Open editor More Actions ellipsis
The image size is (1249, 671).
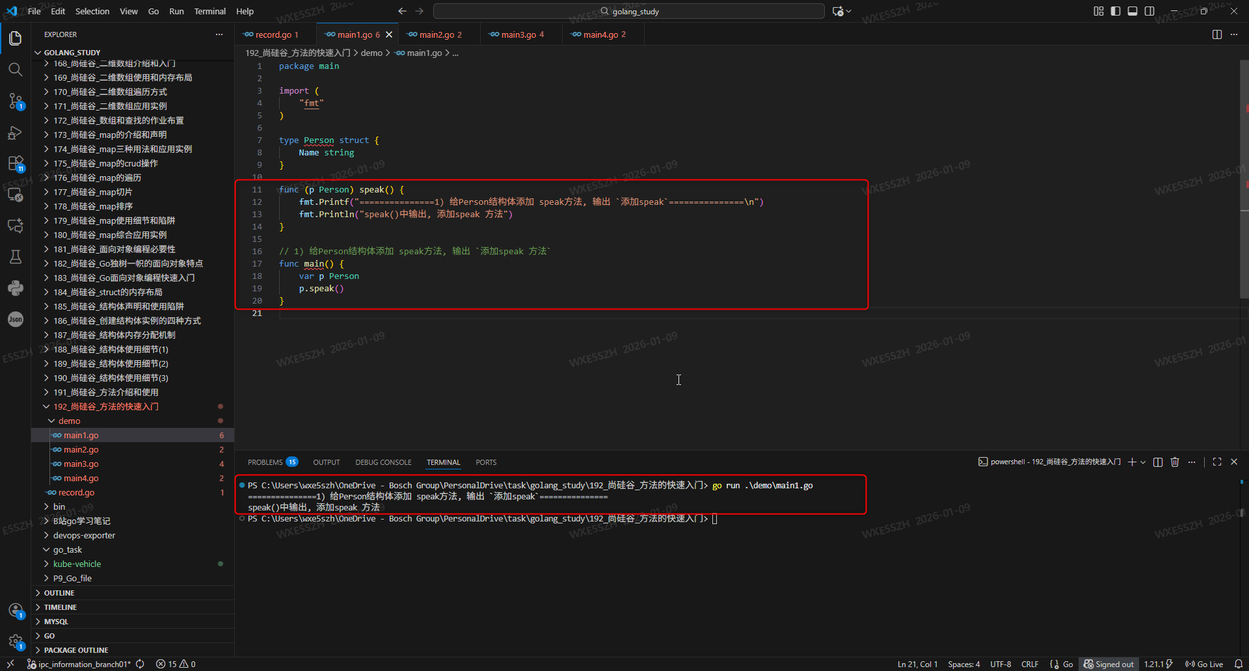(1234, 34)
